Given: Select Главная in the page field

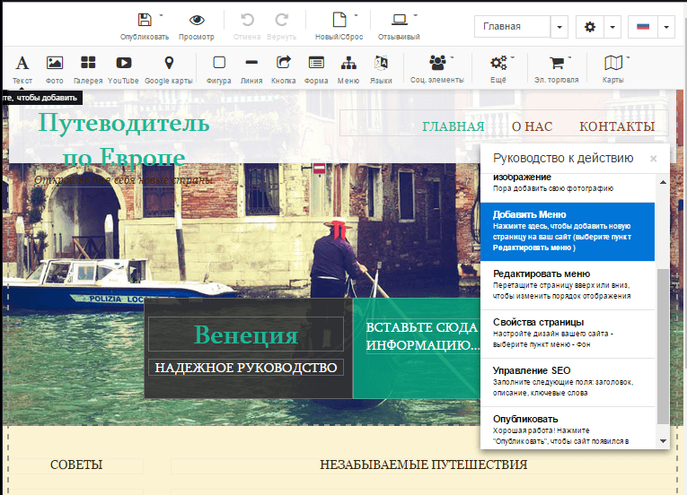Looking at the screenshot, I should tap(512, 27).
